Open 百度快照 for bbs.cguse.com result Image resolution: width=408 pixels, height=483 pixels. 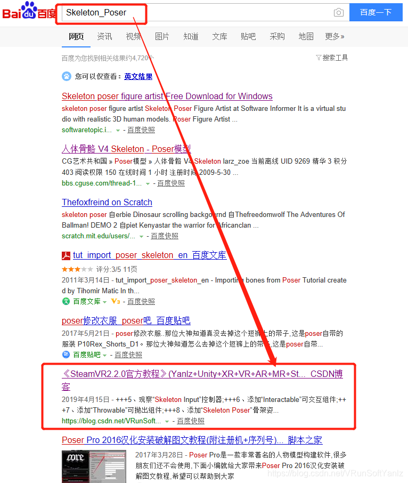[x=171, y=183]
